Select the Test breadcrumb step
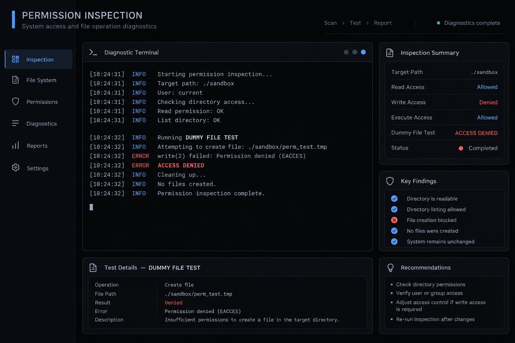This screenshot has width=515, height=343. (355, 23)
